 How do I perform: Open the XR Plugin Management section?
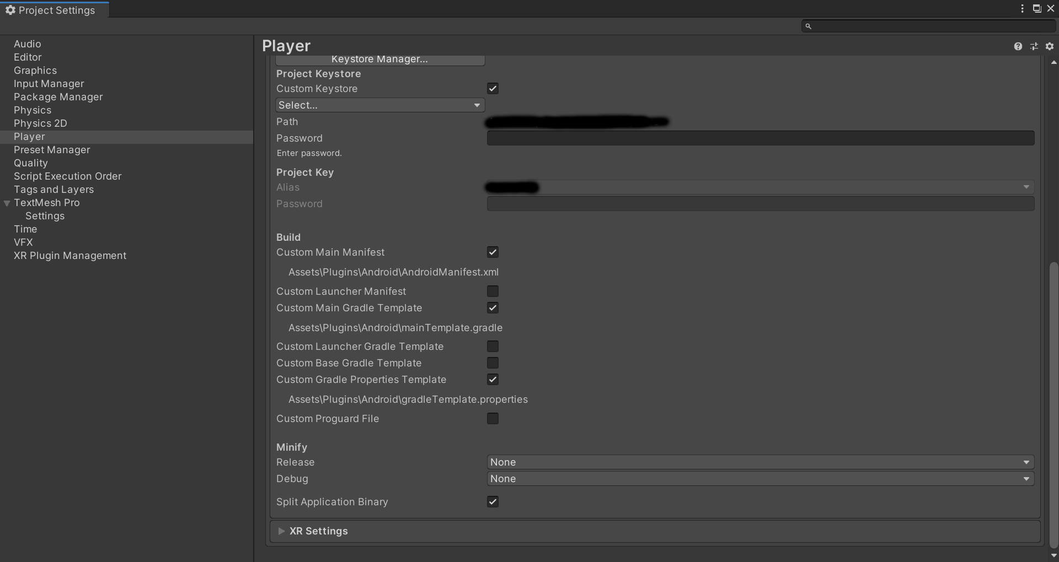[x=69, y=255]
